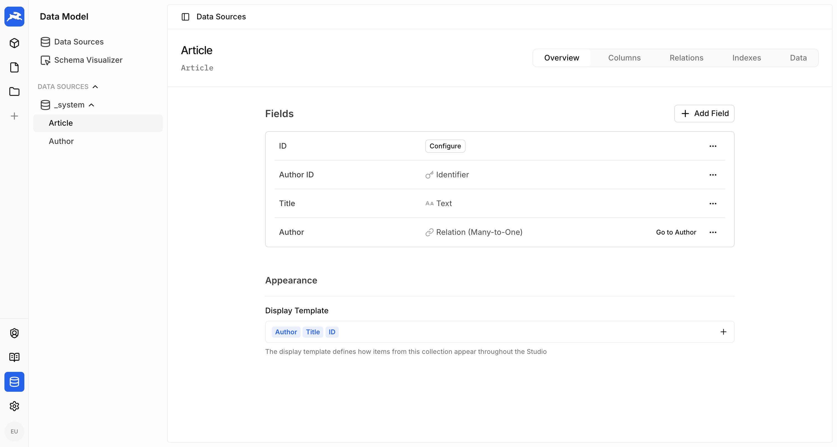Image resolution: width=837 pixels, height=447 pixels.
Task: Open the ellipsis options for the ID field
Action: 713,146
